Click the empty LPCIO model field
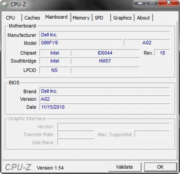This screenshot has width=180, height=174. (105, 70)
